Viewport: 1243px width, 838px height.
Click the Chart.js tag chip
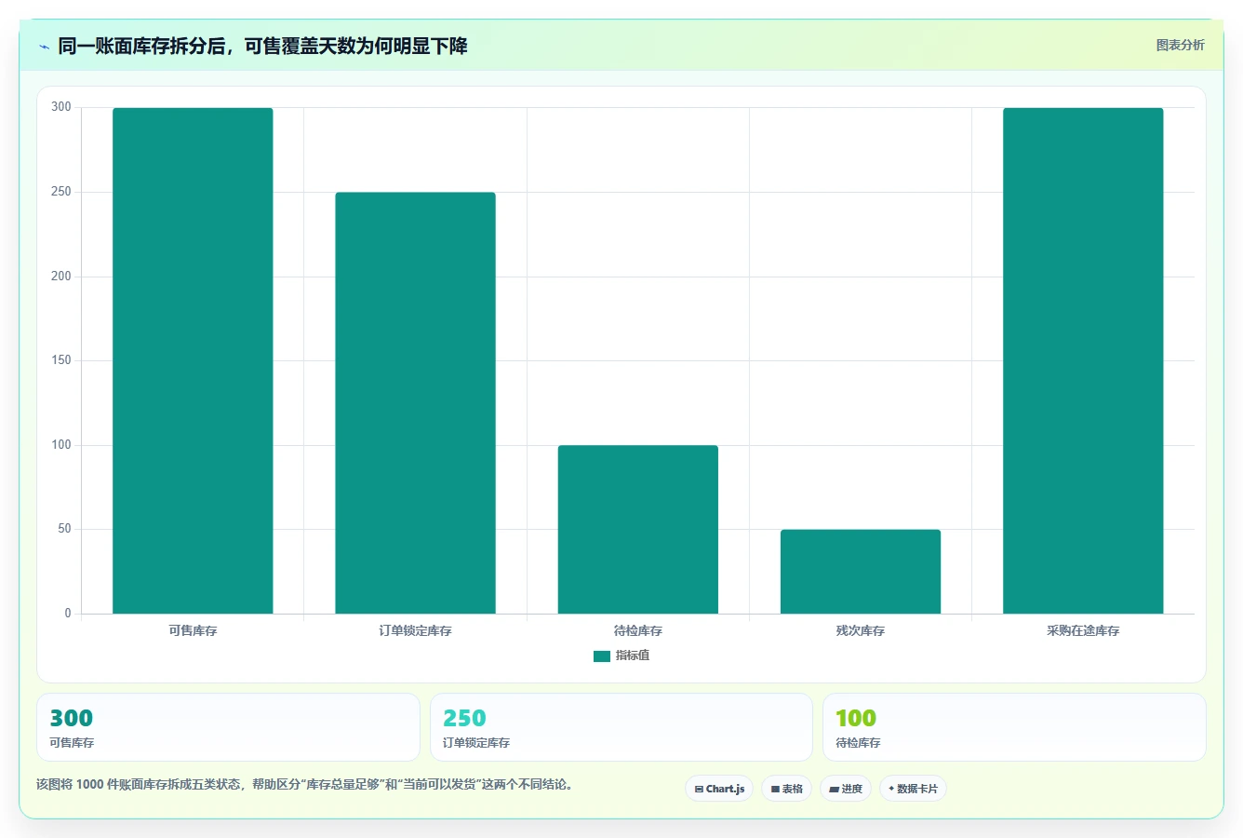point(719,789)
